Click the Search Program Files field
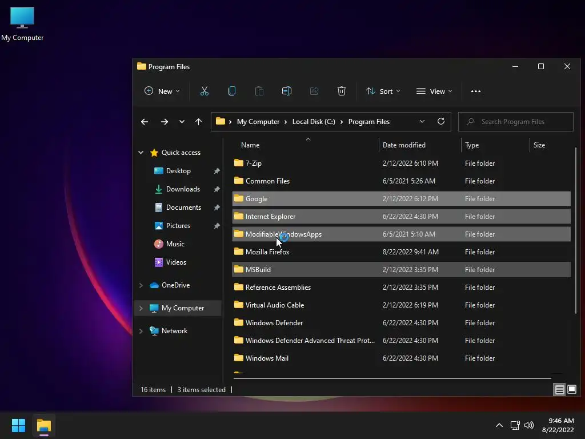Image resolution: width=585 pixels, height=439 pixels. click(516, 122)
